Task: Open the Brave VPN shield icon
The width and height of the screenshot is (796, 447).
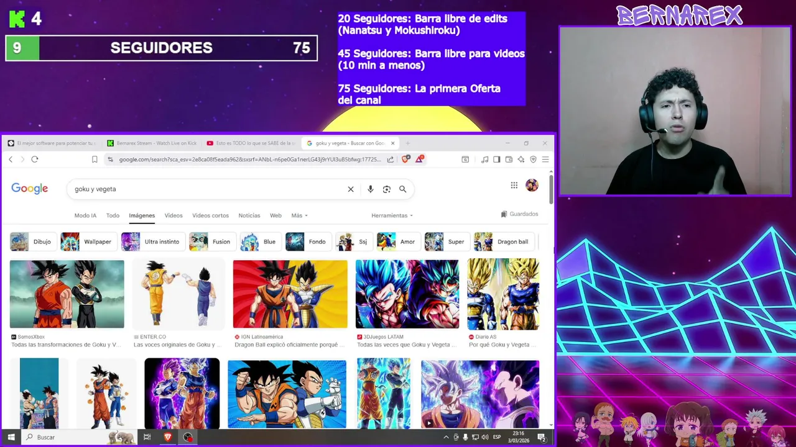Action: click(x=533, y=160)
